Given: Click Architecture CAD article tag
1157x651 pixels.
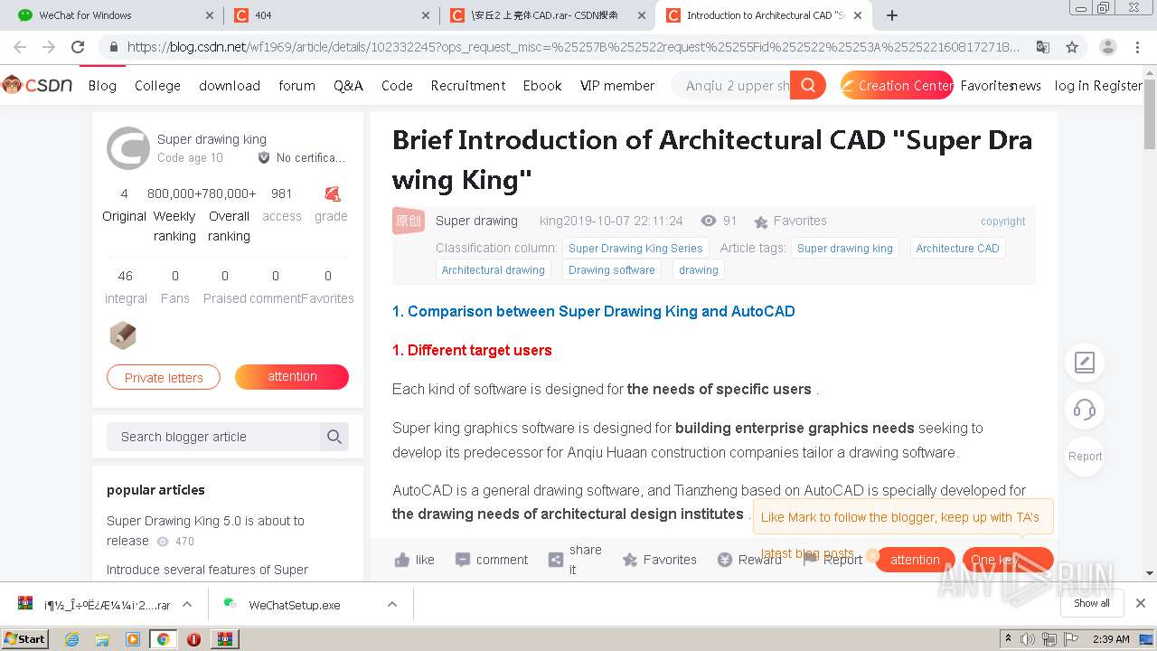Looking at the screenshot, I should pyautogui.click(x=957, y=248).
